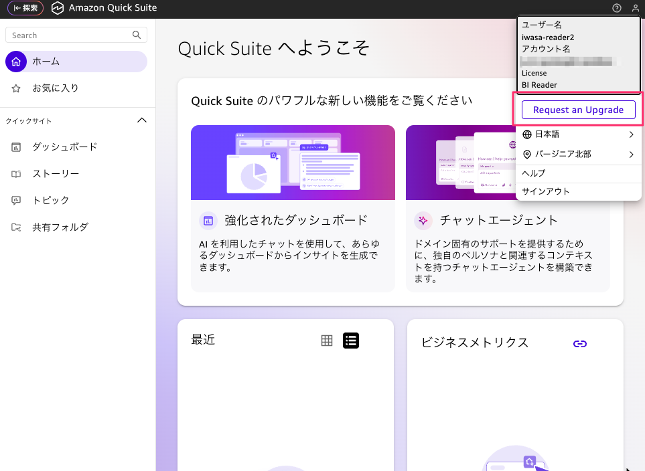Click the 探索 button top left
The image size is (645, 471).
point(25,8)
